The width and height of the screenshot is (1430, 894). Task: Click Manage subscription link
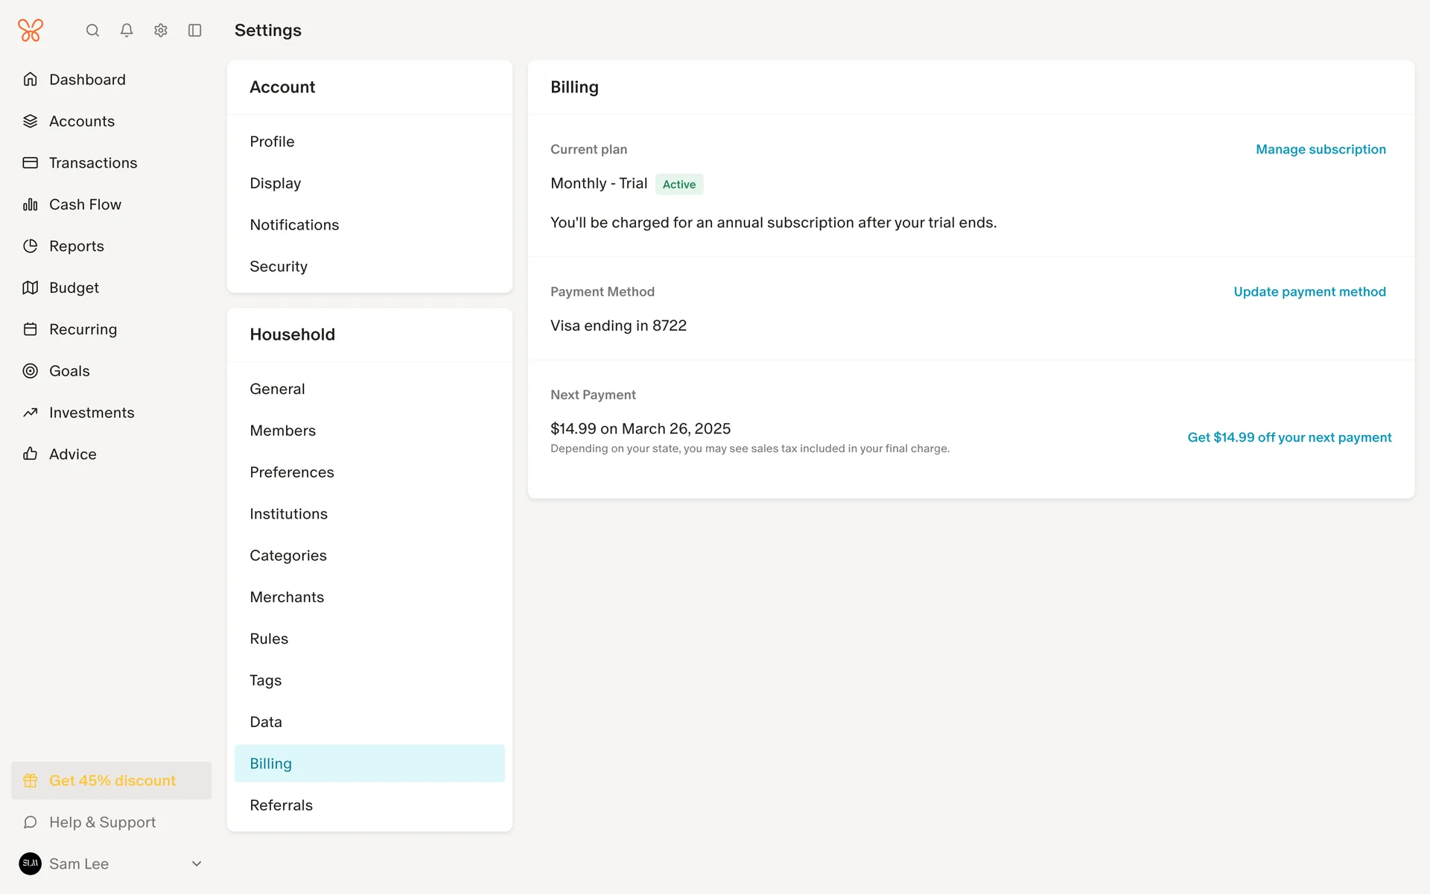click(x=1321, y=149)
